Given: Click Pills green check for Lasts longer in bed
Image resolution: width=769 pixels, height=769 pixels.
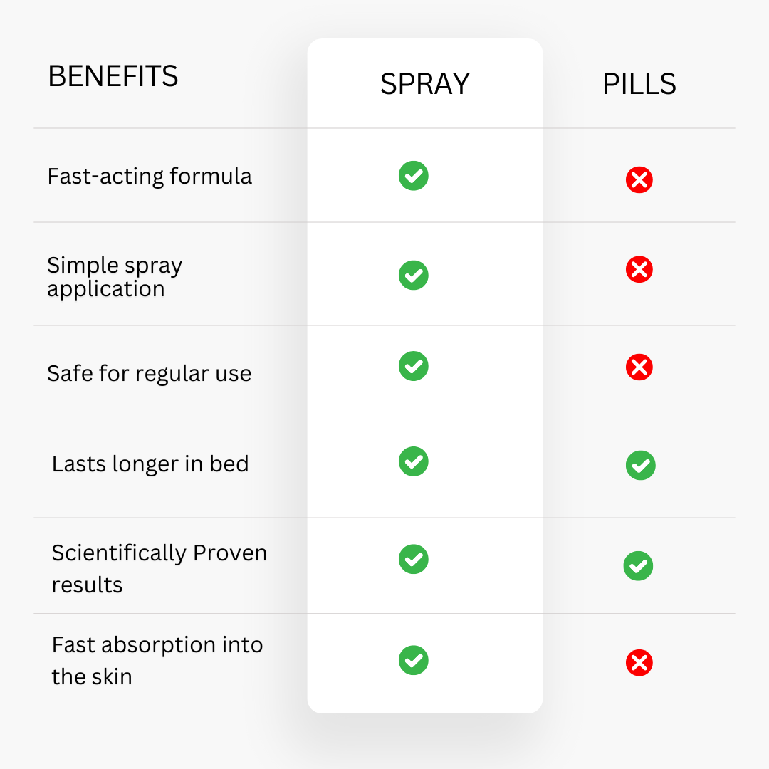Looking at the screenshot, I should tap(641, 466).
